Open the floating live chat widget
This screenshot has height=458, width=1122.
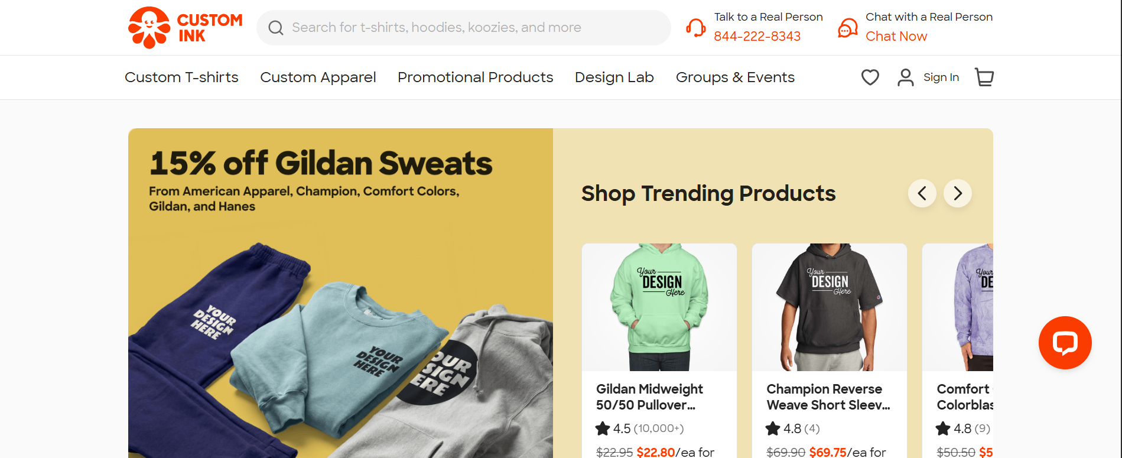tap(1065, 343)
